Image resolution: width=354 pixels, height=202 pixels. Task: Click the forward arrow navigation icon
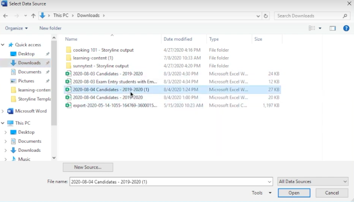17,16
